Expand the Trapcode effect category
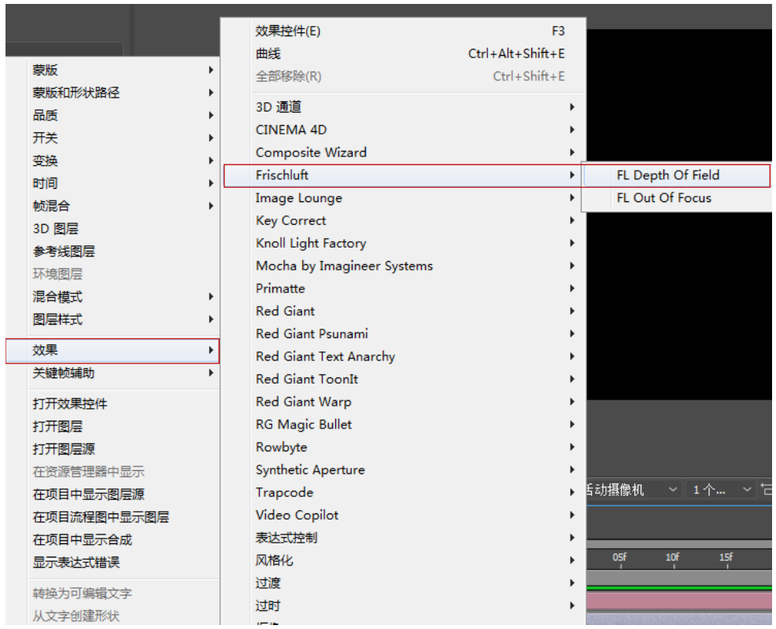Image resolution: width=776 pixels, height=629 pixels. point(403,492)
